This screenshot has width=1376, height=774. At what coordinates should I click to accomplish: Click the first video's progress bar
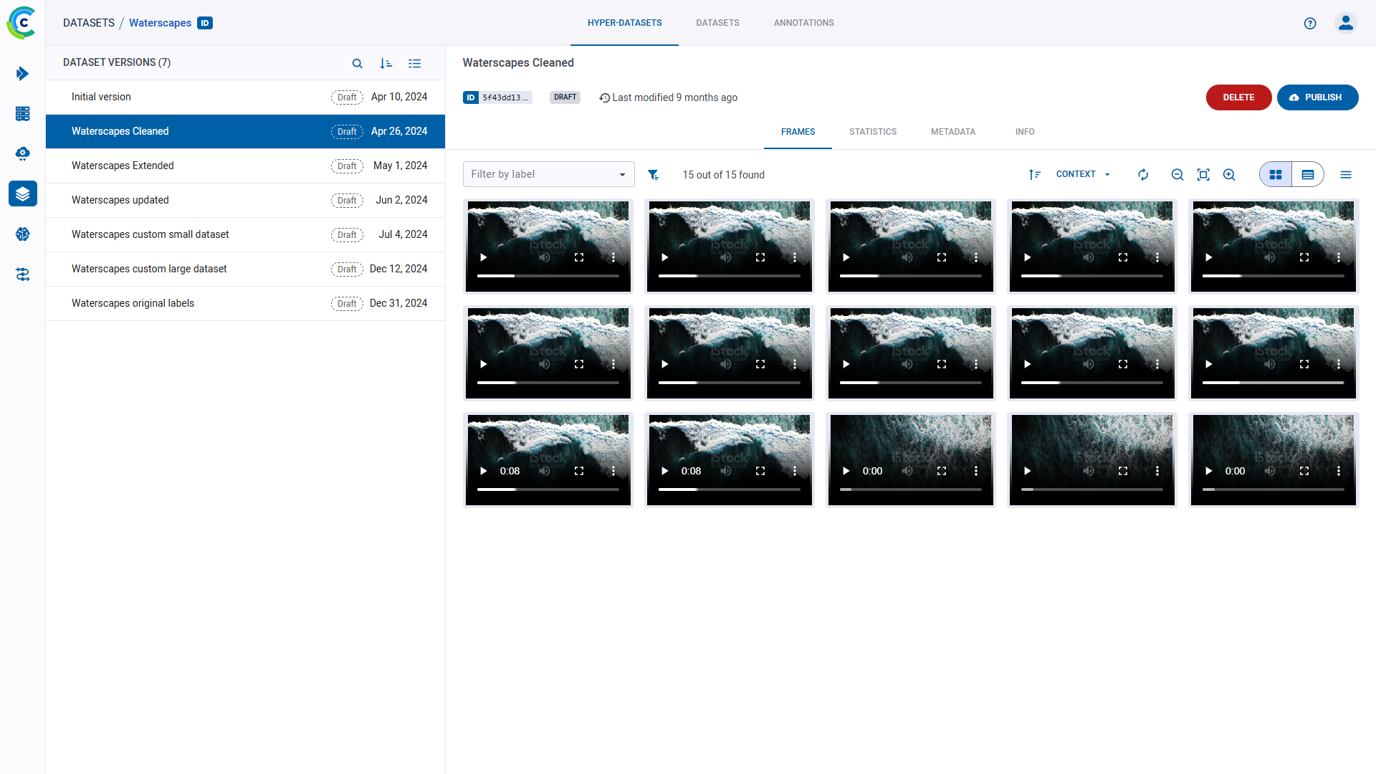(548, 276)
